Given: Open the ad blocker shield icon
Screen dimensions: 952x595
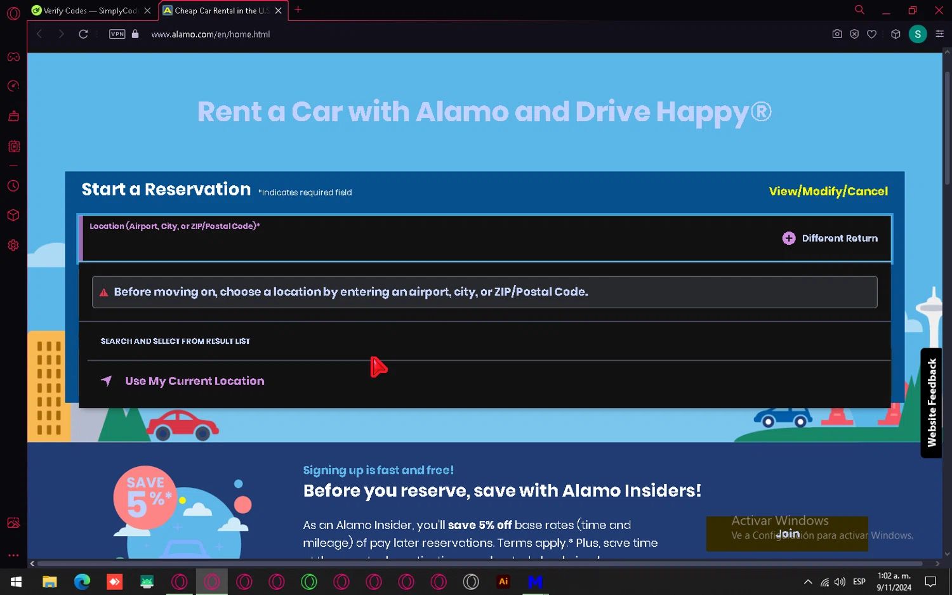Looking at the screenshot, I should coord(854,34).
